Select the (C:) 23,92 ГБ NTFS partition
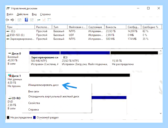 coord(85,61)
